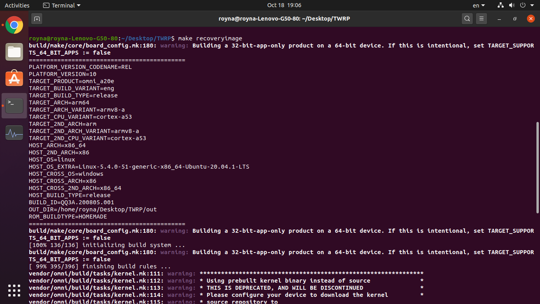Open the Files application from the dock
Image resolution: width=540 pixels, height=304 pixels.
(14, 52)
